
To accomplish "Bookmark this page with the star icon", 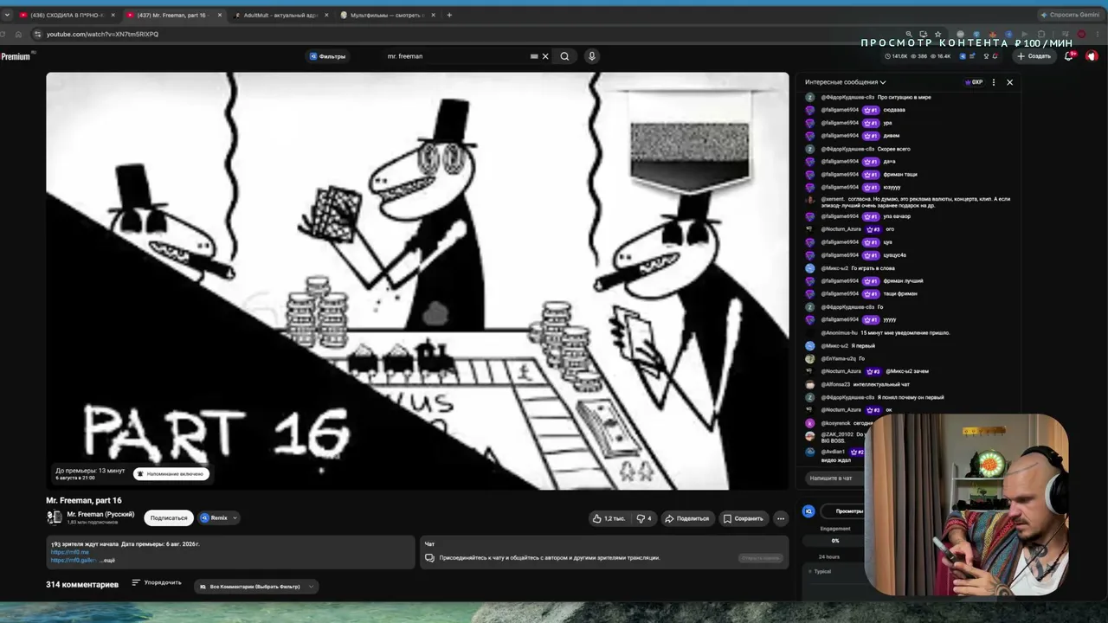I will point(937,34).
